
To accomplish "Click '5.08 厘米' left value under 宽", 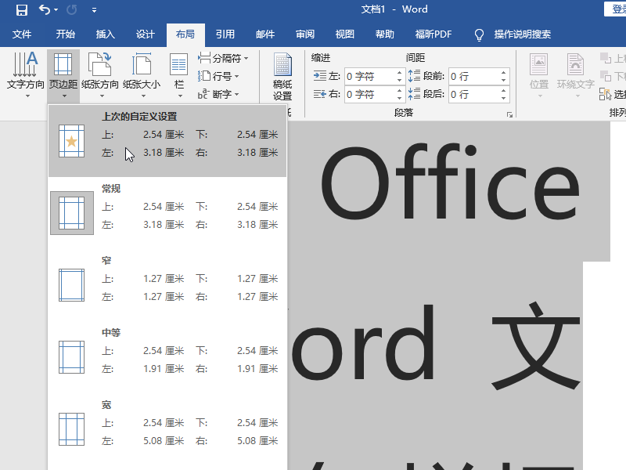I will pyautogui.click(x=164, y=441).
